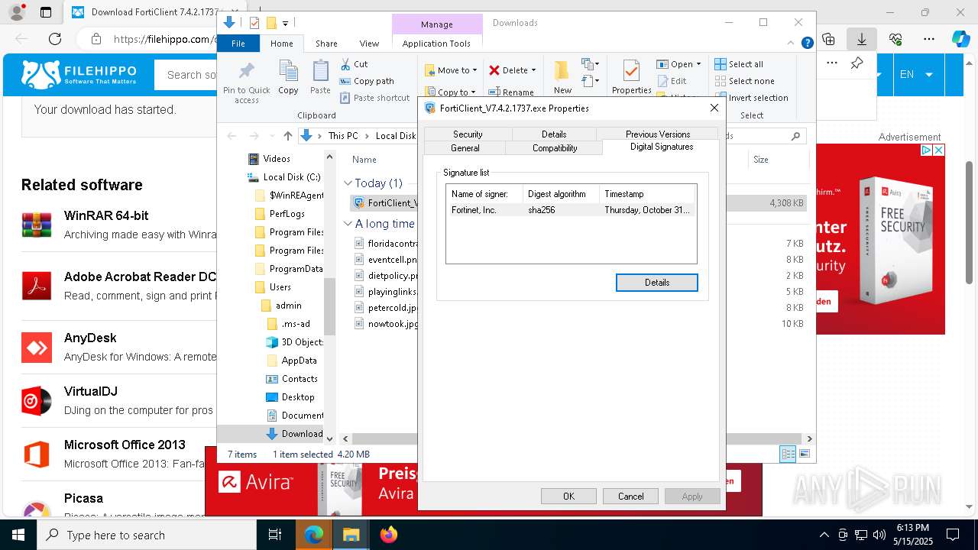Click Copy path in ribbon
Viewport: 978px width, 550px height.
[x=367, y=81]
